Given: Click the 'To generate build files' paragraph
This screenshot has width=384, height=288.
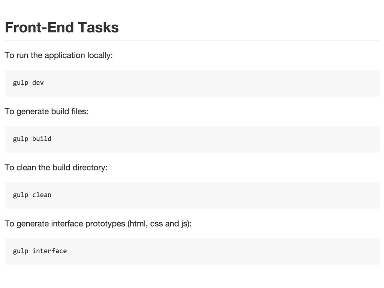Looking at the screenshot, I should coord(46,111).
